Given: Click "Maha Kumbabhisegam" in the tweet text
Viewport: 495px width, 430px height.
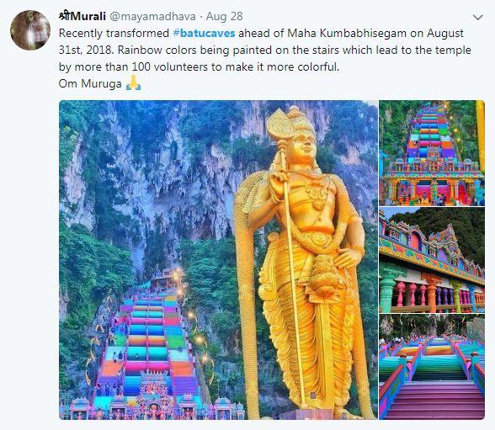Looking at the screenshot, I should [x=347, y=33].
